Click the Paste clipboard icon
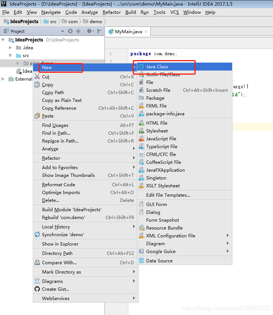Image resolution: width=273 pixels, height=315 pixels. [x=37, y=116]
